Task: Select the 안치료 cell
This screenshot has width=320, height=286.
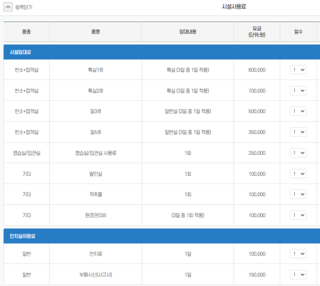Action: click(x=95, y=254)
